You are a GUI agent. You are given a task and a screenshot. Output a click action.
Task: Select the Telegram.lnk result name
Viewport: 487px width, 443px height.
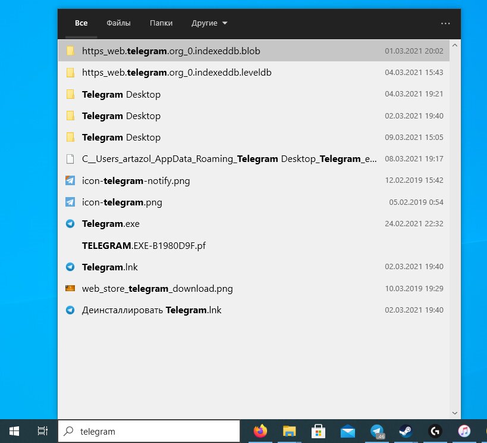(109, 267)
